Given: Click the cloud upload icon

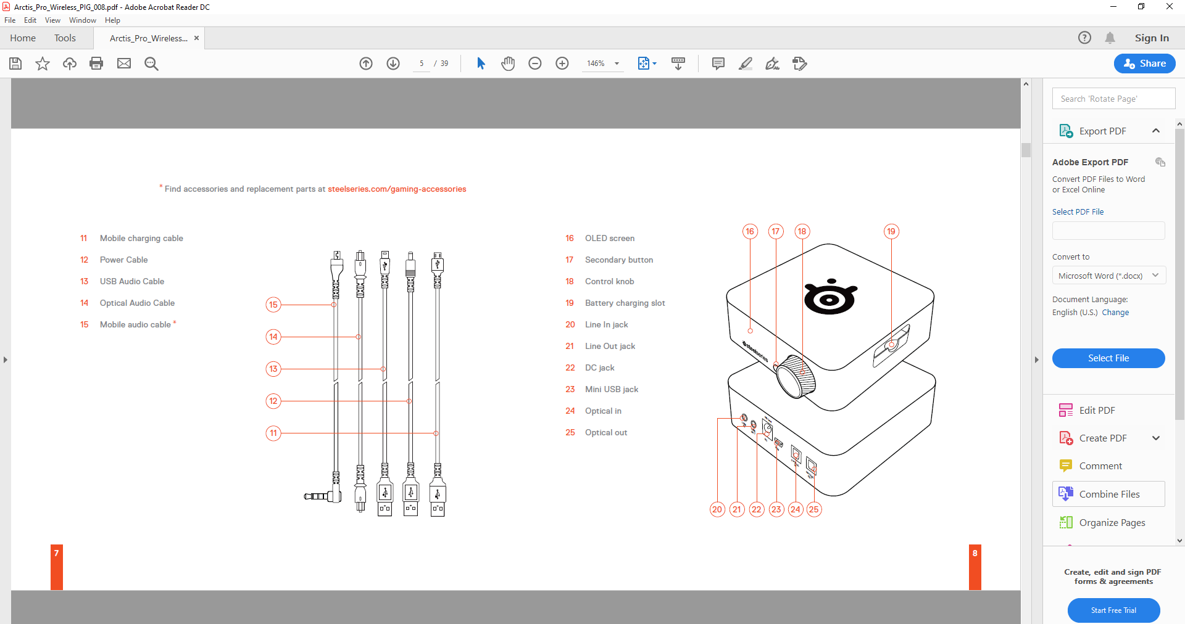Looking at the screenshot, I should [70, 64].
